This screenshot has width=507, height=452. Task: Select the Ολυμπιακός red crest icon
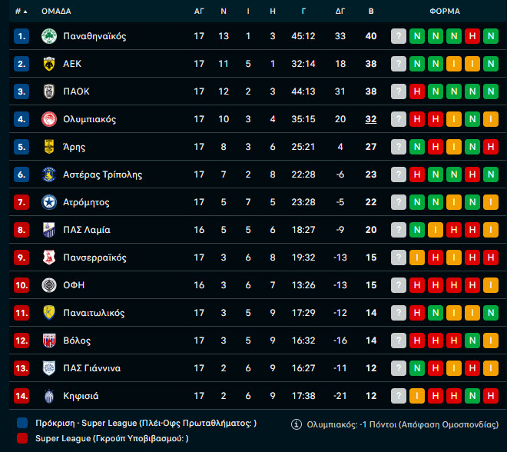click(49, 119)
